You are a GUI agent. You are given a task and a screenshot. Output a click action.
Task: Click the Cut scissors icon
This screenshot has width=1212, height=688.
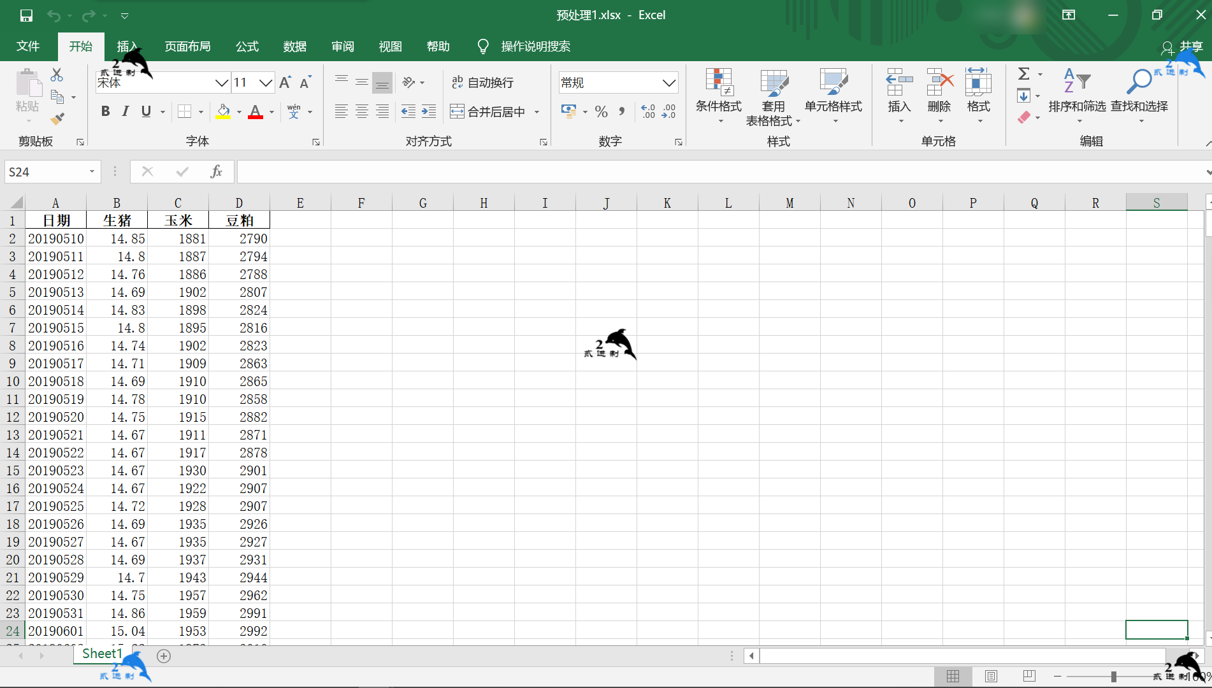(57, 75)
